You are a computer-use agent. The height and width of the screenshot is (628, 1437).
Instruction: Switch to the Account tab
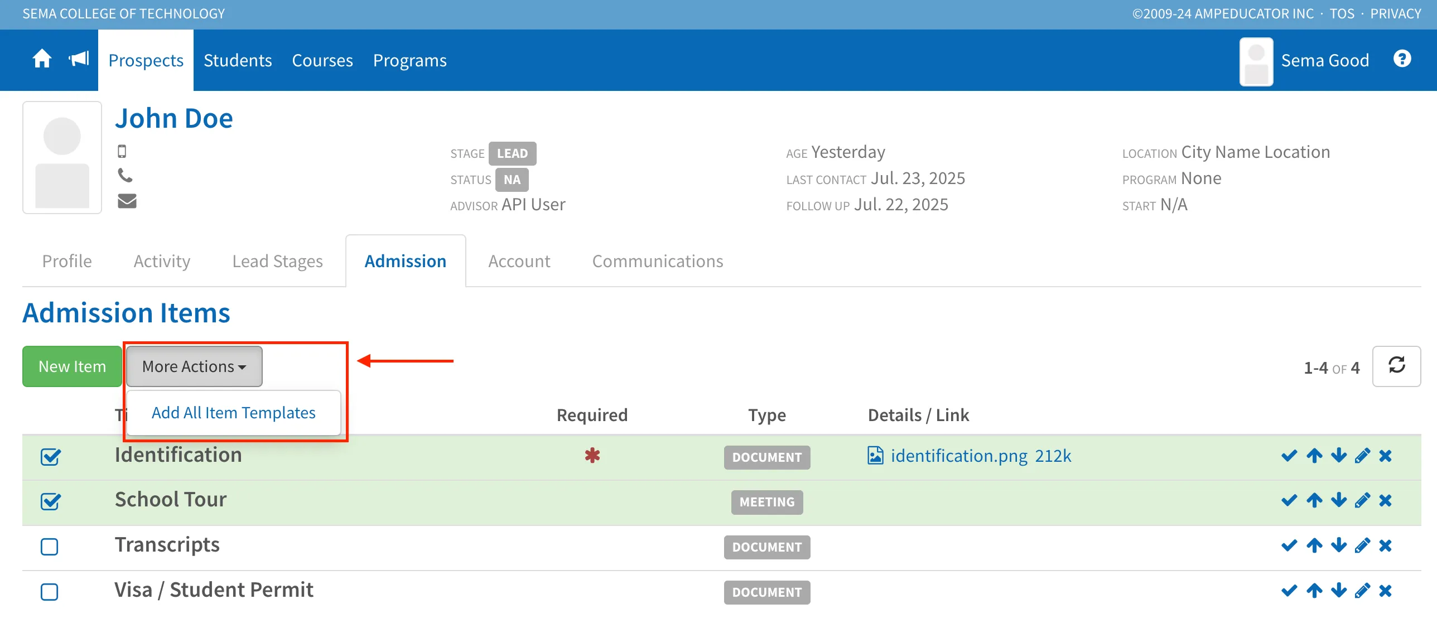(x=519, y=261)
